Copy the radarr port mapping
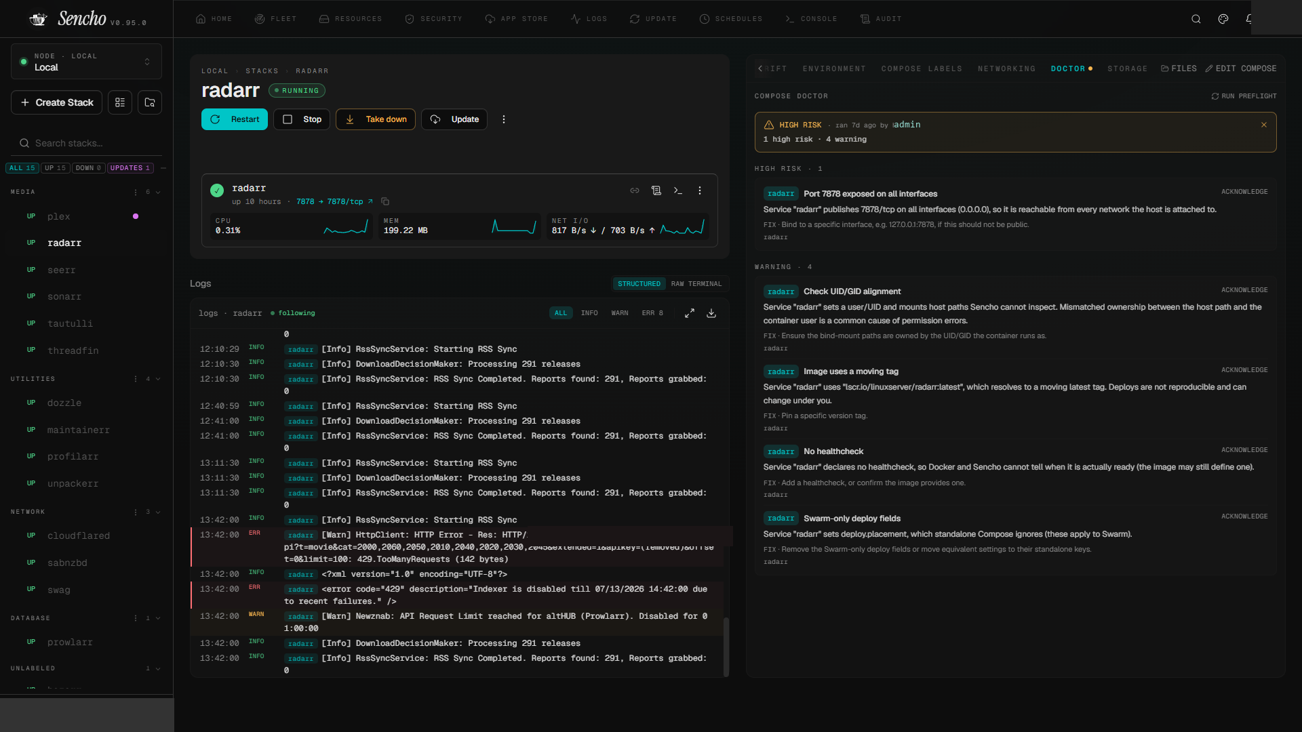The height and width of the screenshot is (732, 1302). (x=385, y=201)
